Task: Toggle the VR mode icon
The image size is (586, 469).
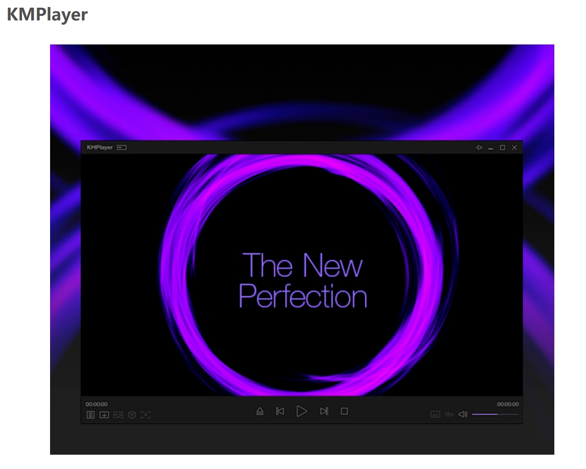Action: pyautogui.click(x=118, y=415)
